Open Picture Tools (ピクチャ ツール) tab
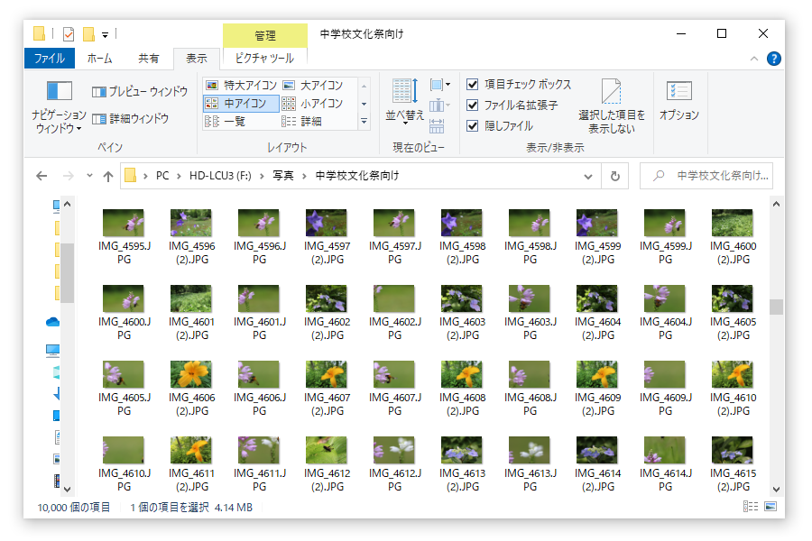The image size is (812, 541). pyautogui.click(x=264, y=58)
